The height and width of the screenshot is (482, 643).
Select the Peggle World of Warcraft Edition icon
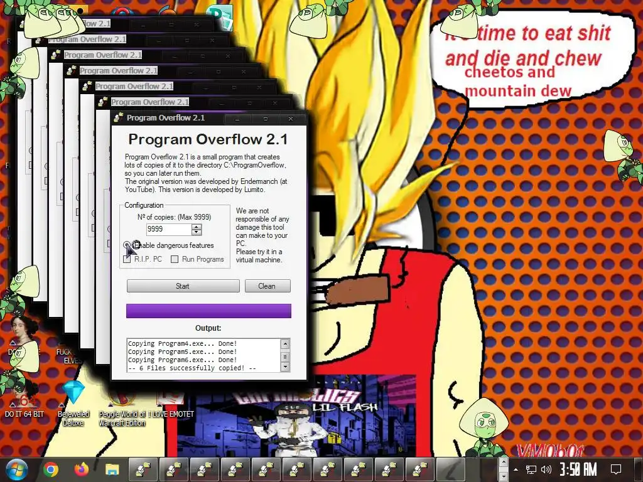click(122, 408)
